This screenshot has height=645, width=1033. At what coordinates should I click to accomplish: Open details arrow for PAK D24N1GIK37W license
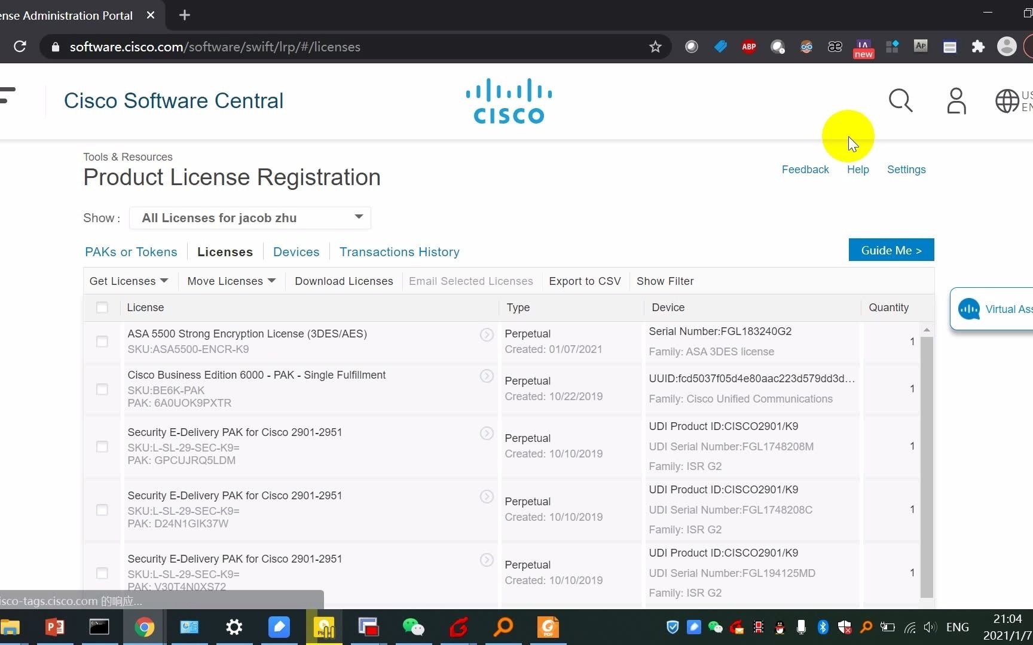click(487, 496)
